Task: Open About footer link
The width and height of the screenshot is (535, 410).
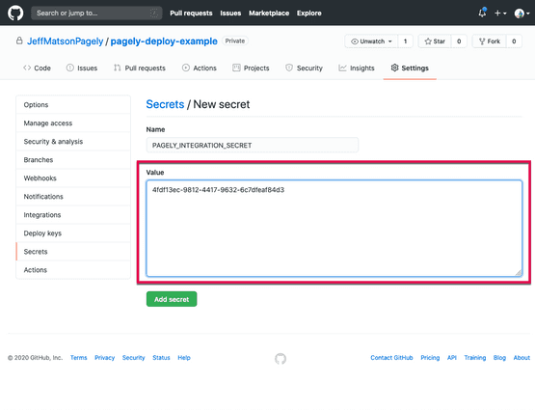Action: tap(522, 358)
